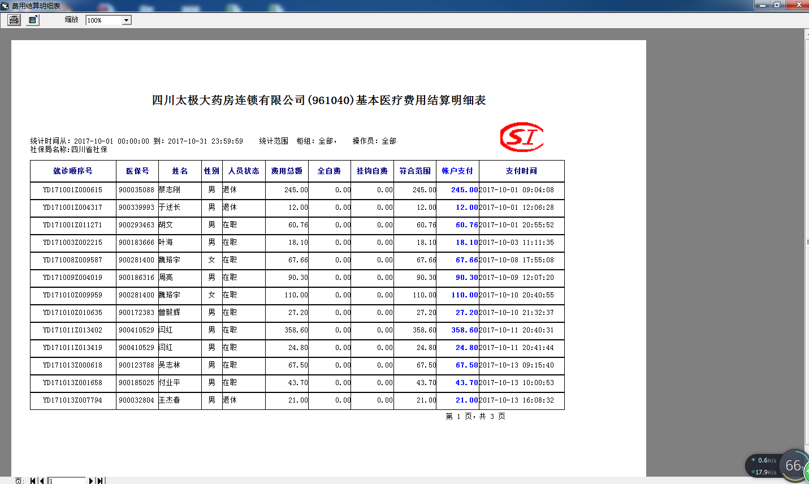Select cell YD171011Z013419
The height and width of the screenshot is (484, 809).
click(x=73, y=348)
